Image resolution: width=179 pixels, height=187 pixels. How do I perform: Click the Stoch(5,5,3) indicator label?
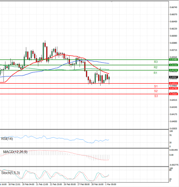point(10,173)
